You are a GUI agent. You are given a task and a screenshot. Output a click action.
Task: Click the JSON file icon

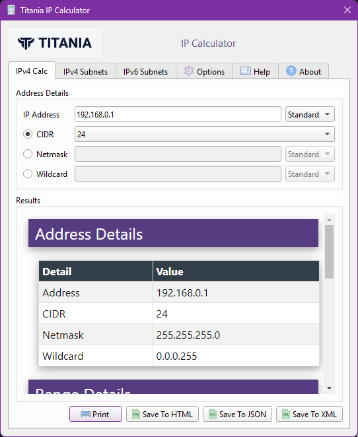pyautogui.click(x=213, y=414)
